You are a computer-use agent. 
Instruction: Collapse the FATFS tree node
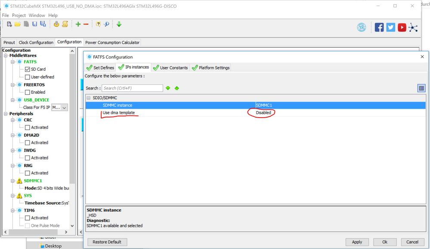tap(12, 62)
